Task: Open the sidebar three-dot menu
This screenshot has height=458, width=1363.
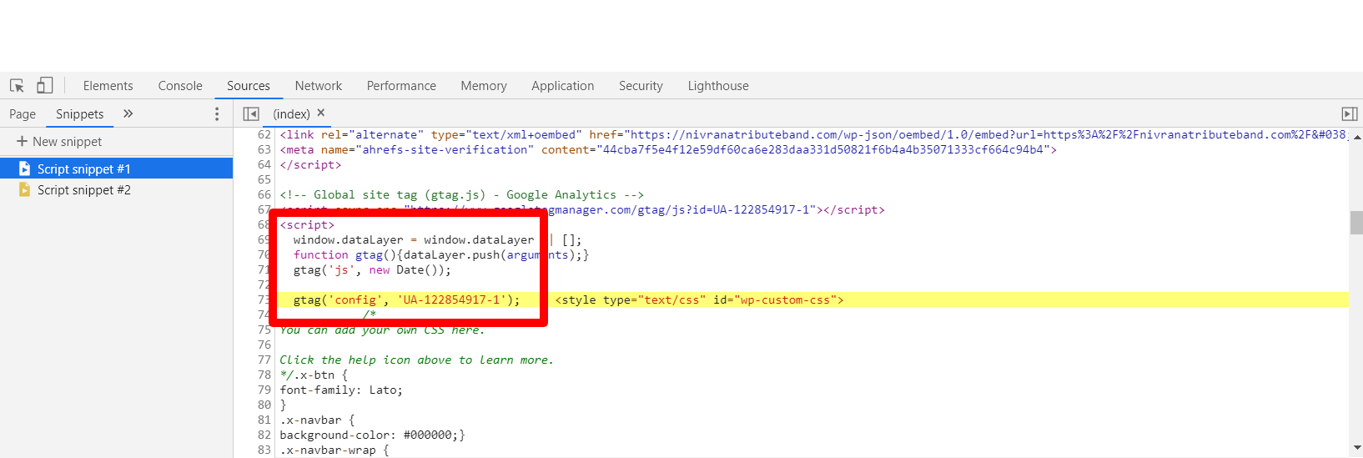Action: (x=217, y=114)
